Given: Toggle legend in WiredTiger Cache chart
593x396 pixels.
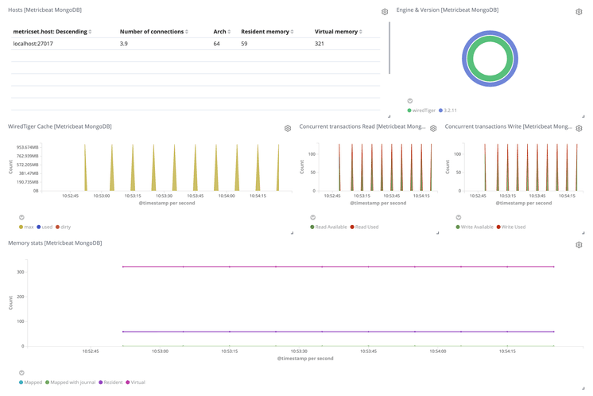Looking at the screenshot, I should 21,217.
